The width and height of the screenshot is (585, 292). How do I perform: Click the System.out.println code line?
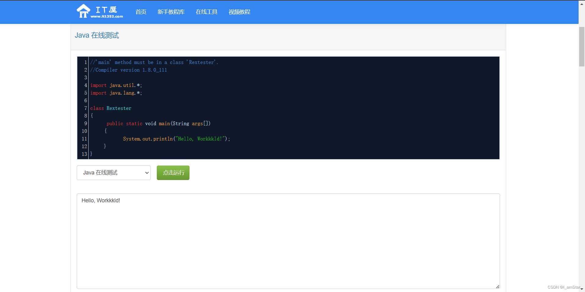pyautogui.click(x=176, y=139)
